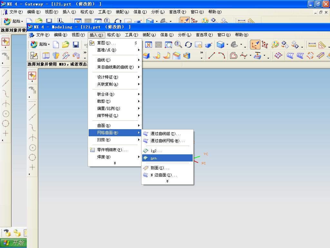The width and height of the screenshot is (330, 248).
Task: Click the New file icon in Modeling toolbar
Action: coord(56,45)
